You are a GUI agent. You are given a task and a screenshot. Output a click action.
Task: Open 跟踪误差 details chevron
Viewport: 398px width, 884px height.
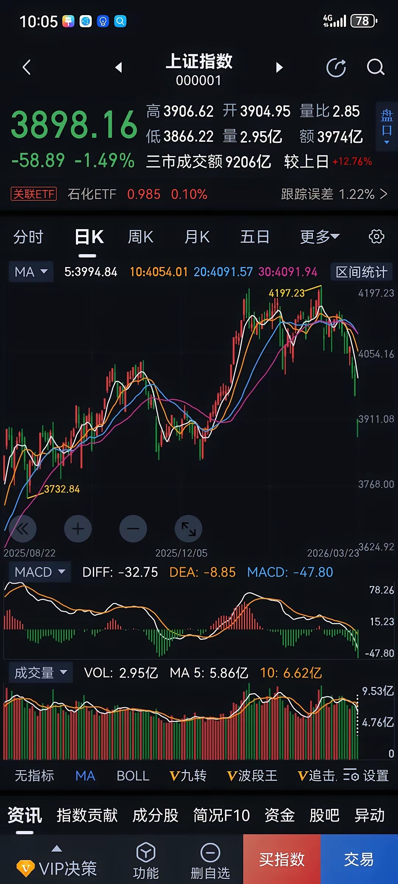pyautogui.click(x=383, y=194)
